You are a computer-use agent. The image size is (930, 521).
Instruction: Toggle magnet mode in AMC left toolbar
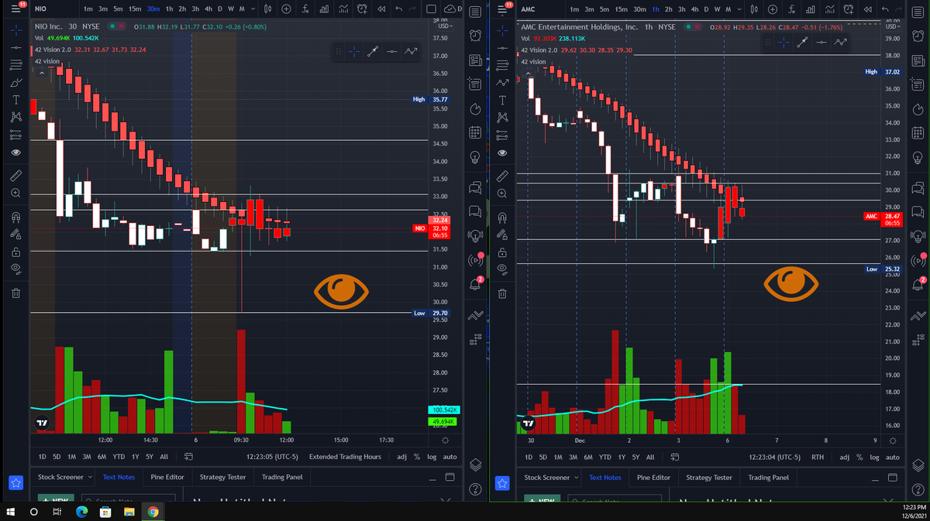coord(502,218)
